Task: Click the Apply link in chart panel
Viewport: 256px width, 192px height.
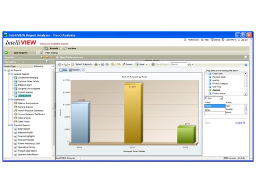Action: [x=207, y=123]
